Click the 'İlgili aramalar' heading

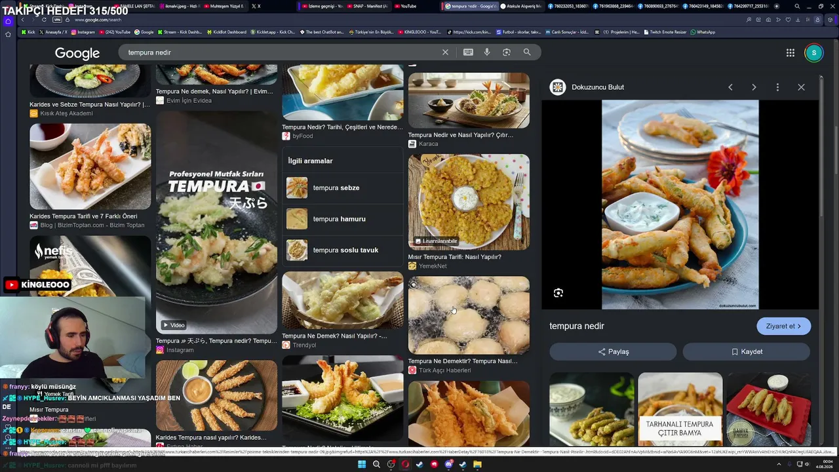coord(310,161)
